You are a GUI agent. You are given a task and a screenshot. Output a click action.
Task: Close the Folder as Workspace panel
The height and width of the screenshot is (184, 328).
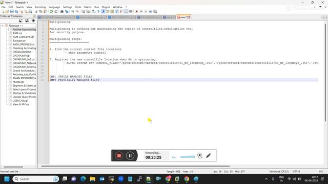(34, 16)
